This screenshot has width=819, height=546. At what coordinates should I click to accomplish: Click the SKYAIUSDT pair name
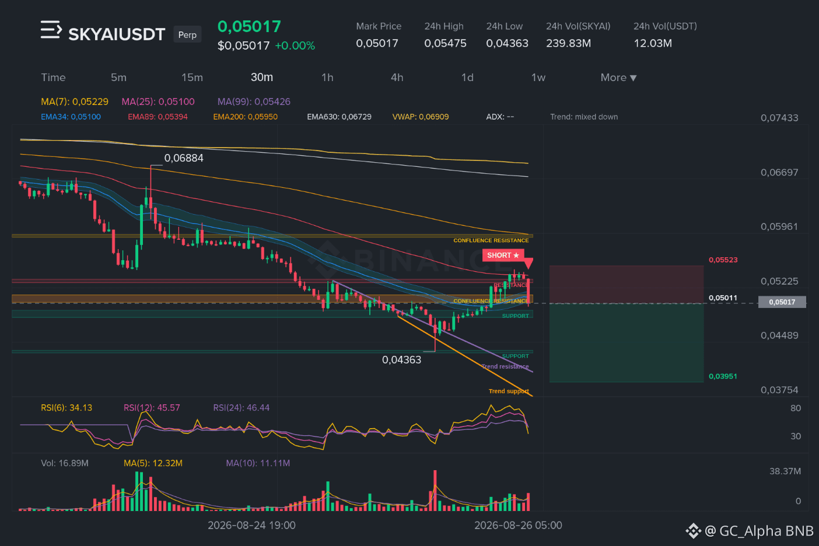coord(117,34)
